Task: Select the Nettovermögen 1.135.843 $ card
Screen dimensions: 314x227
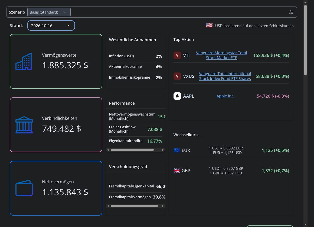Action: 56,188
